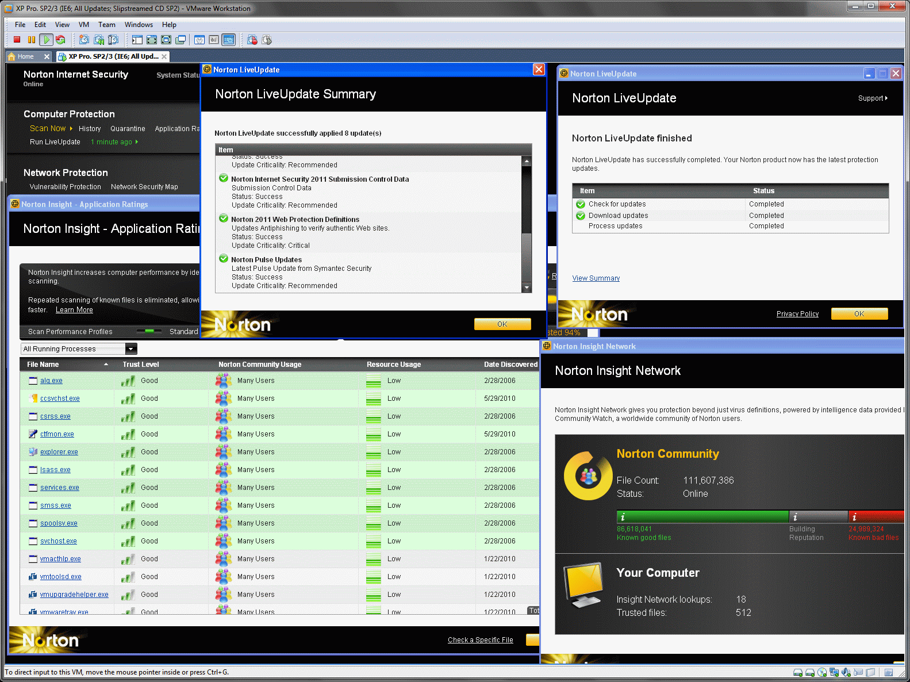Toggle the VMware sidebar view icon
The width and height of the screenshot is (910, 682).
coord(137,40)
